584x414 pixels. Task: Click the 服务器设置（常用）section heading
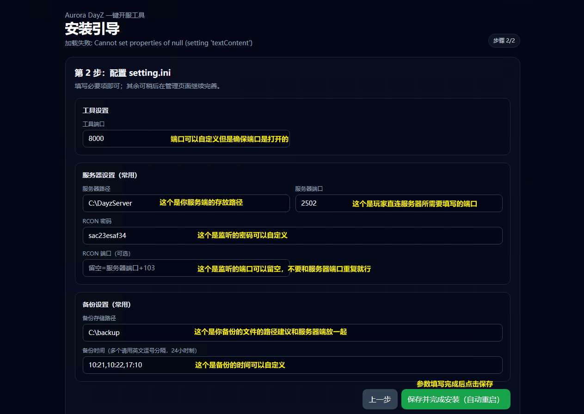(x=110, y=175)
